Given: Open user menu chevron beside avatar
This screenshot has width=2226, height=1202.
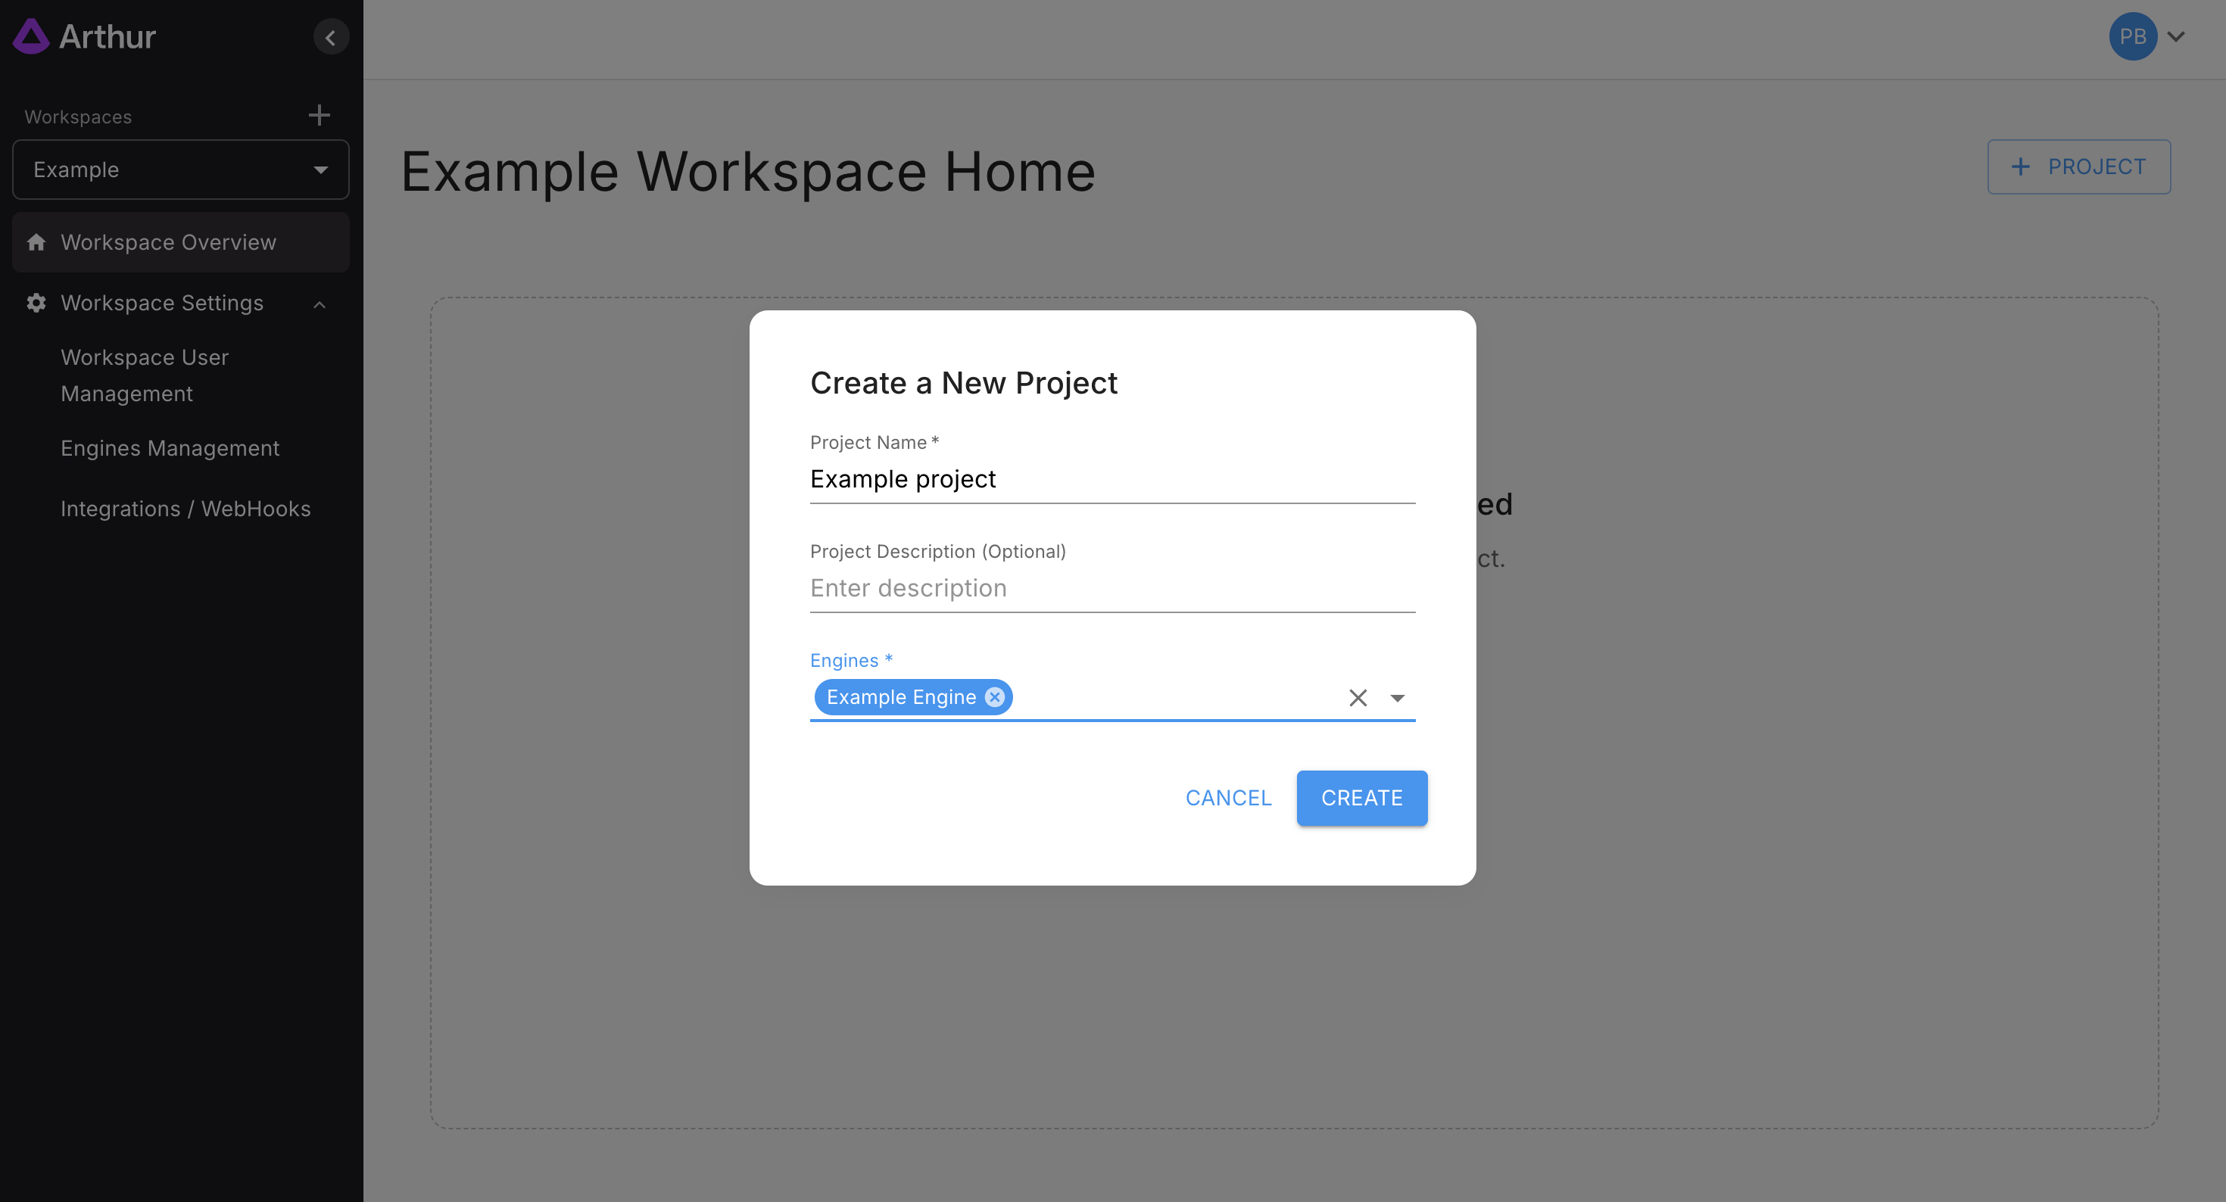Looking at the screenshot, I should click(2176, 36).
